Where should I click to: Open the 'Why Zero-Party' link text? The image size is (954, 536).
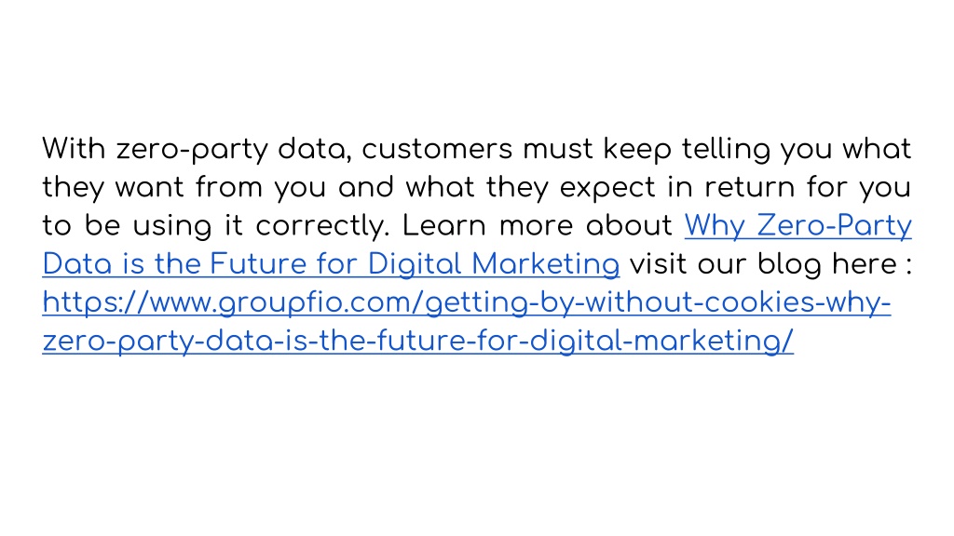tap(797, 226)
